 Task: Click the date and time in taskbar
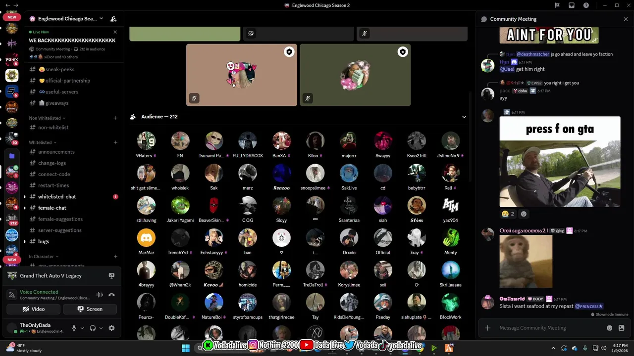point(621,348)
